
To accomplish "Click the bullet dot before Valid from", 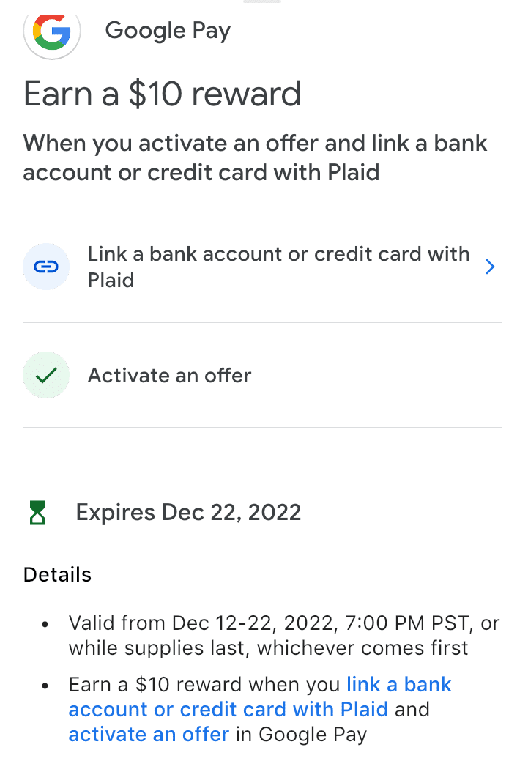I will click(45, 625).
